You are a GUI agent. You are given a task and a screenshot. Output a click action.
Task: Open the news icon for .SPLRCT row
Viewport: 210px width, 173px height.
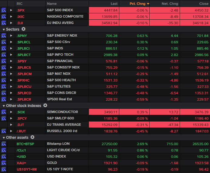click(4, 55)
